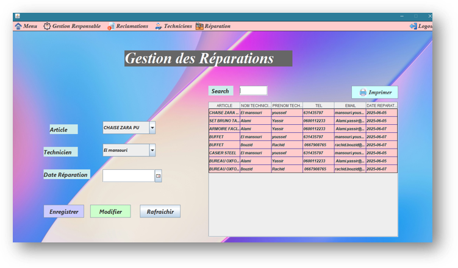
Task: Click the Technicien label
Action: pyautogui.click(x=60, y=152)
